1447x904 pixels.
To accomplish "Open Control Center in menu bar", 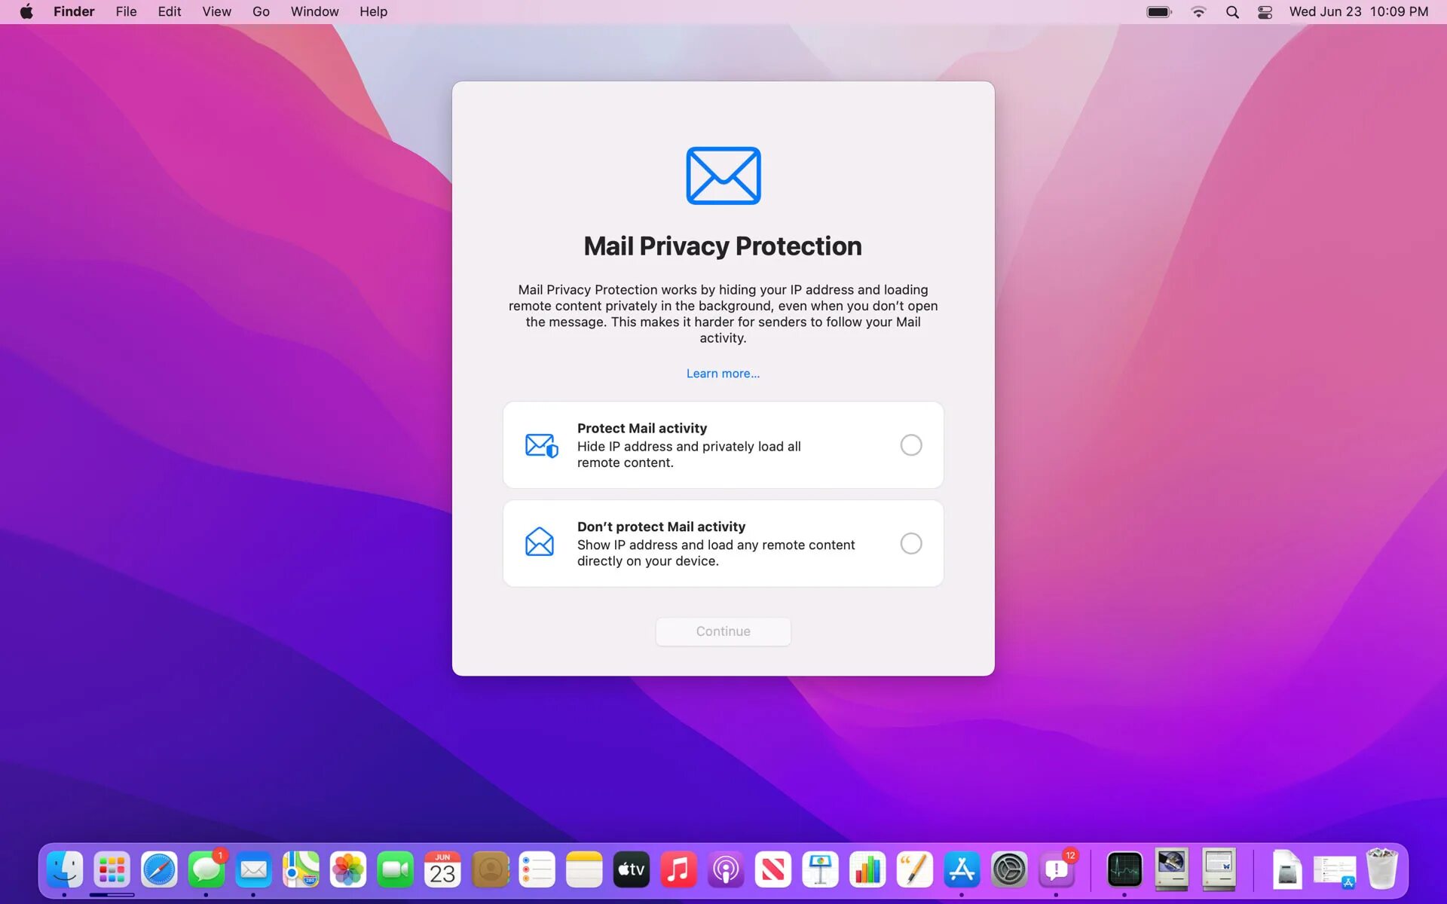I will click(1265, 12).
